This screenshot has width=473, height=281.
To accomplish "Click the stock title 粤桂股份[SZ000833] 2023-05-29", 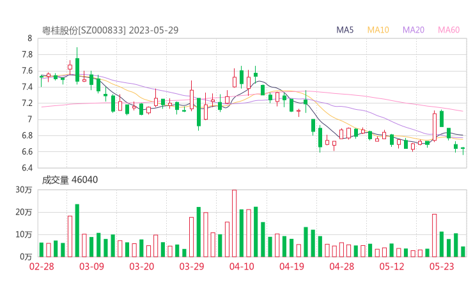I will (110, 30).
